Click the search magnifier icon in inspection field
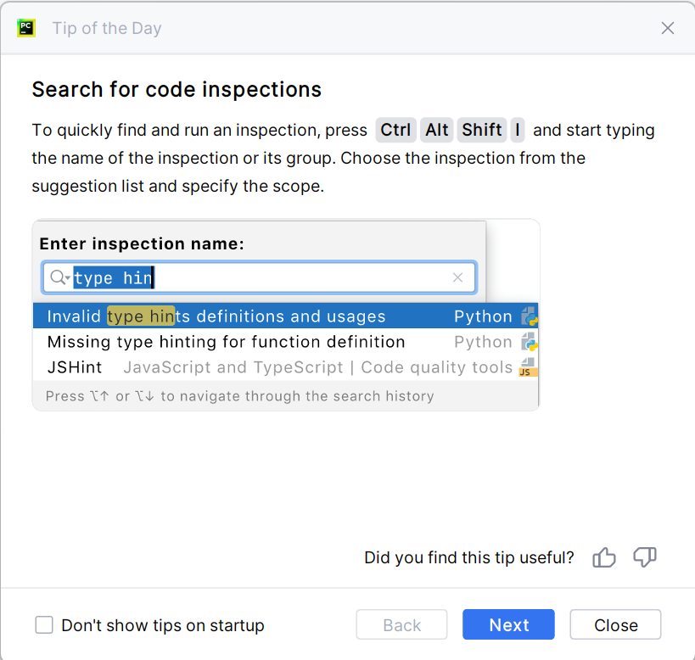This screenshot has width=695, height=660. click(59, 277)
